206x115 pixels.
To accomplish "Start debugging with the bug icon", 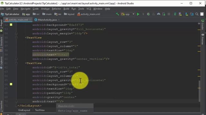I will (x=148, y=14).
